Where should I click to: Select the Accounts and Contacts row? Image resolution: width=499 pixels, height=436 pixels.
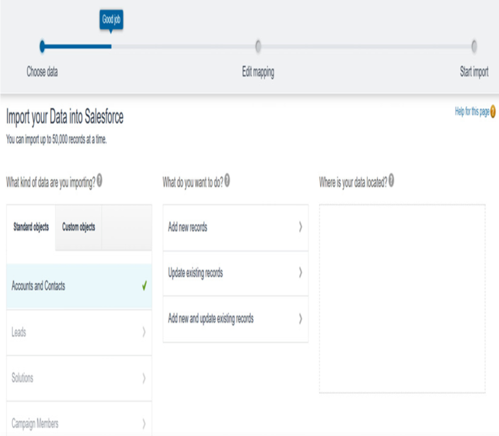pyautogui.click(x=79, y=286)
